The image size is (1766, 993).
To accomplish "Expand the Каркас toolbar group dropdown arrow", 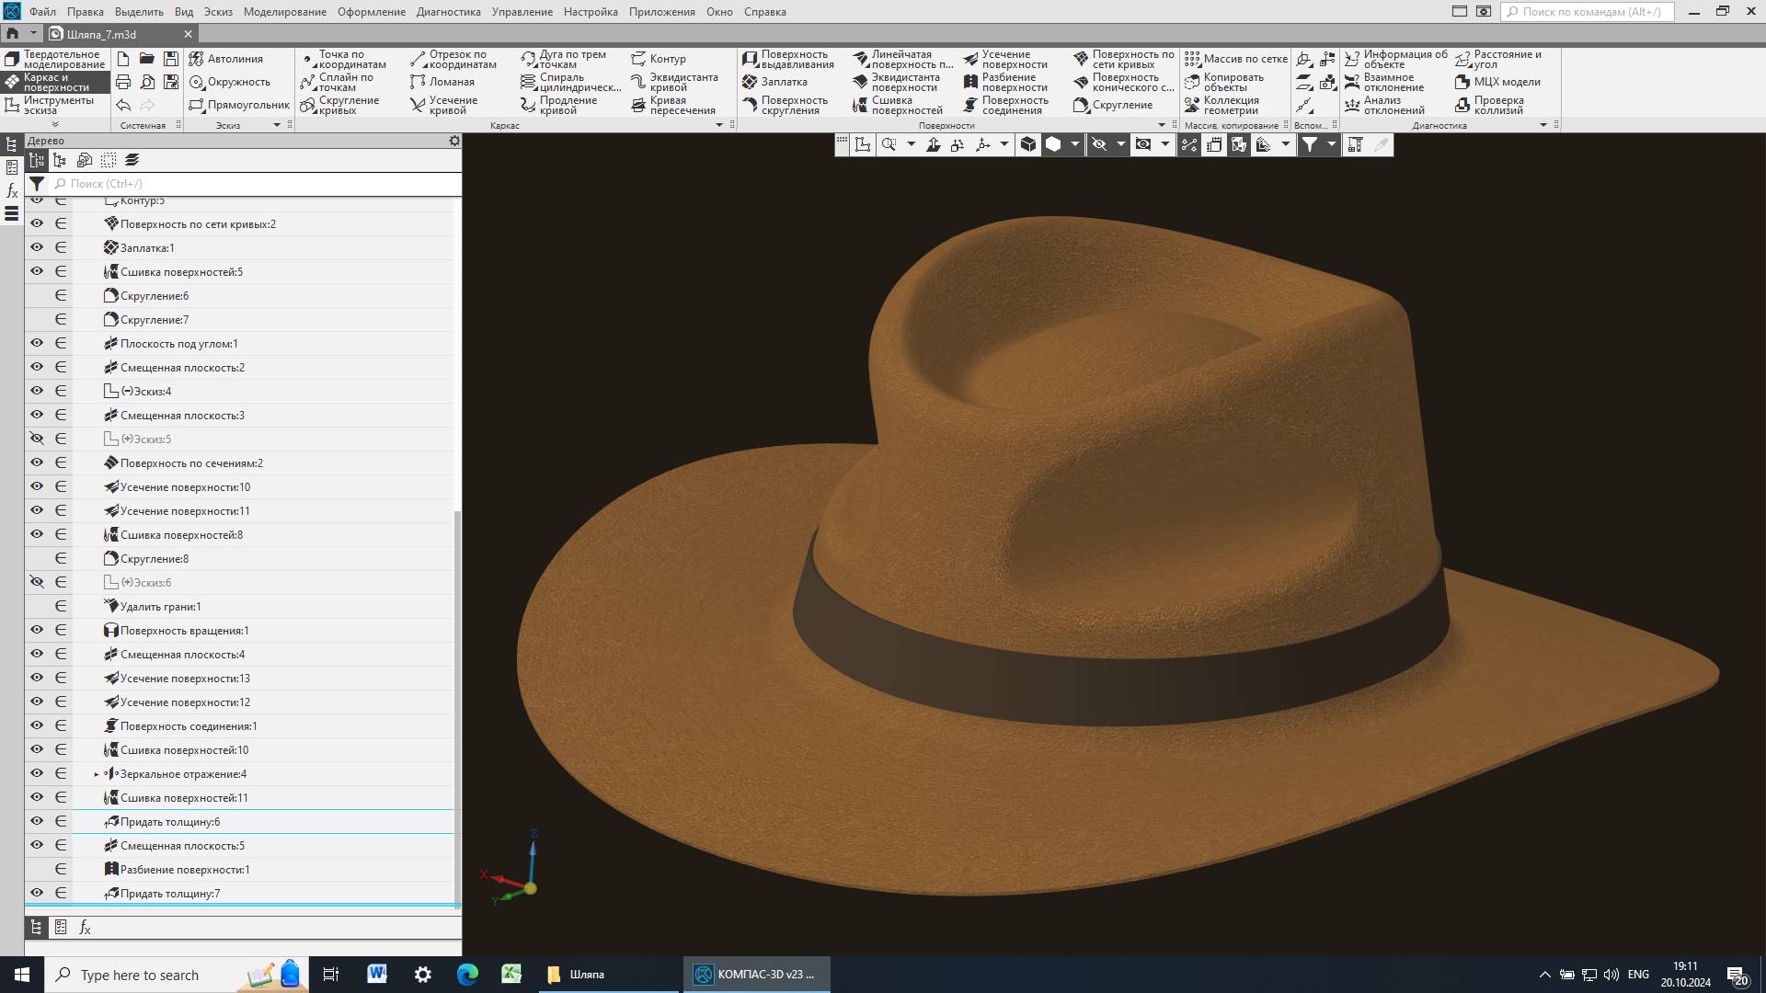I will pyautogui.click(x=719, y=125).
